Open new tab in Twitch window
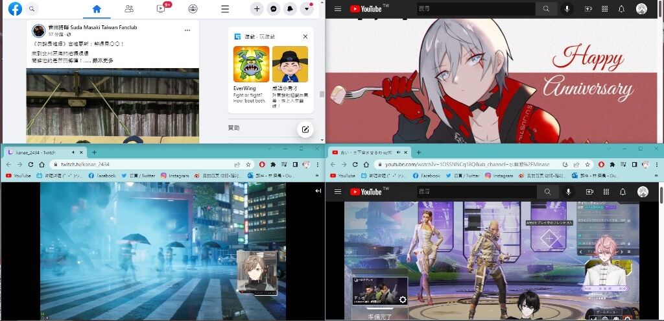This screenshot has width=664, height=321. click(94, 152)
